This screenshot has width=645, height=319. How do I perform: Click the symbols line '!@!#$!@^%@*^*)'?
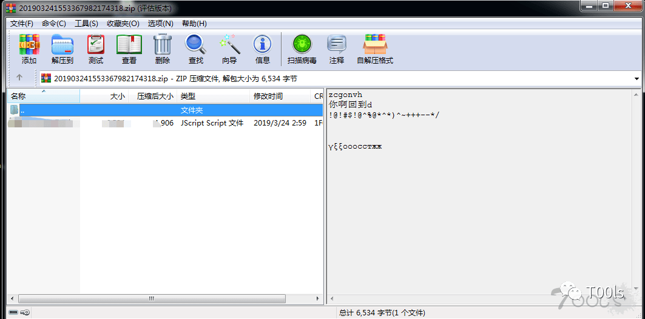pos(384,115)
